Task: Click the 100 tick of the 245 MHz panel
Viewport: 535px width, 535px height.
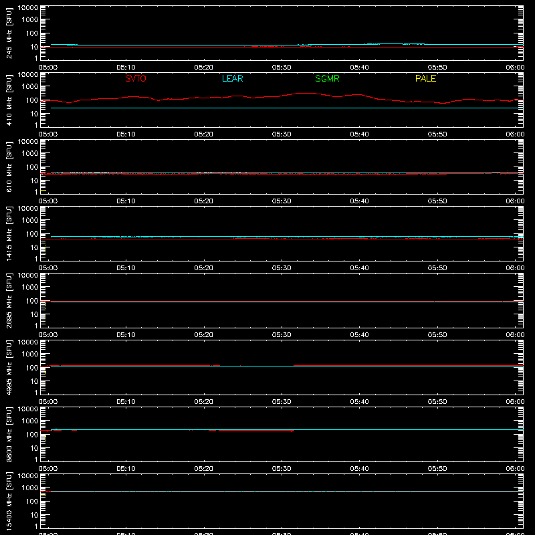Action: pyautogui.click(x=31, y=33)
